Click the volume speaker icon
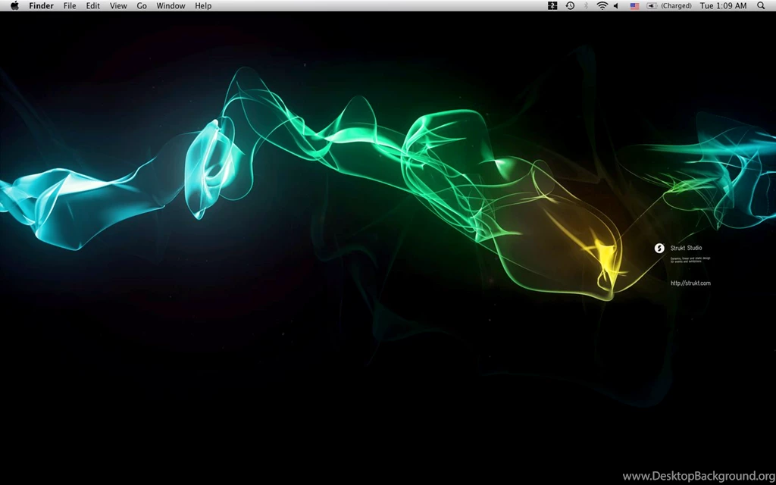Image resolution: width=776 pixels, height=485 pixels. (x=616, y=6)
